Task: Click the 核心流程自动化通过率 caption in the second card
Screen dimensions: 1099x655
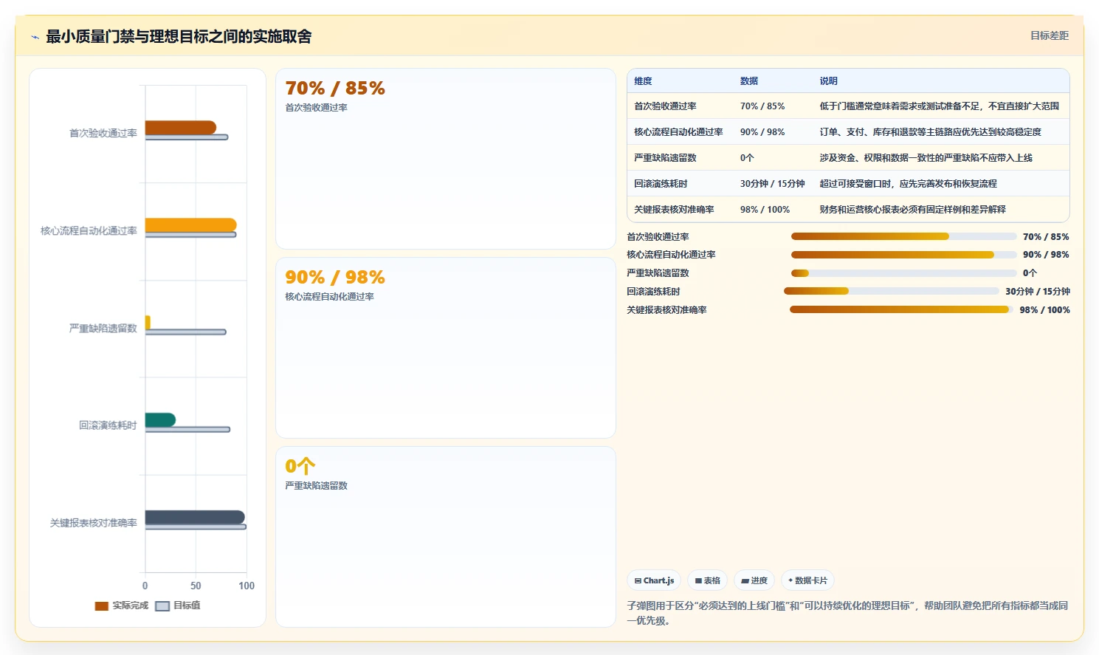Action: point(329,297)
